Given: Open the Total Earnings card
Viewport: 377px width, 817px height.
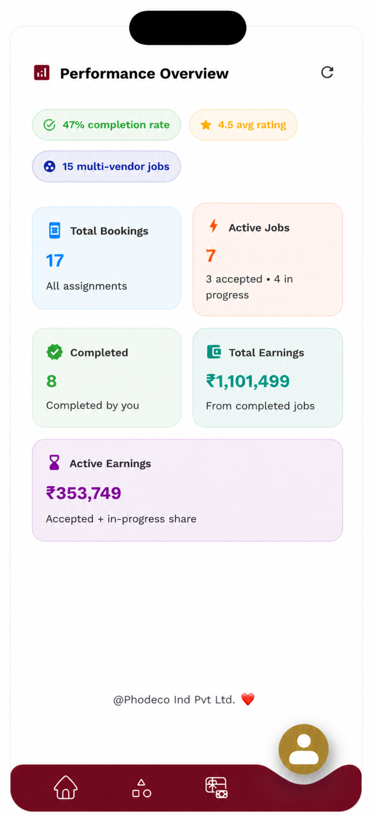Looking at the screenshot, I should tap(268, 377).
